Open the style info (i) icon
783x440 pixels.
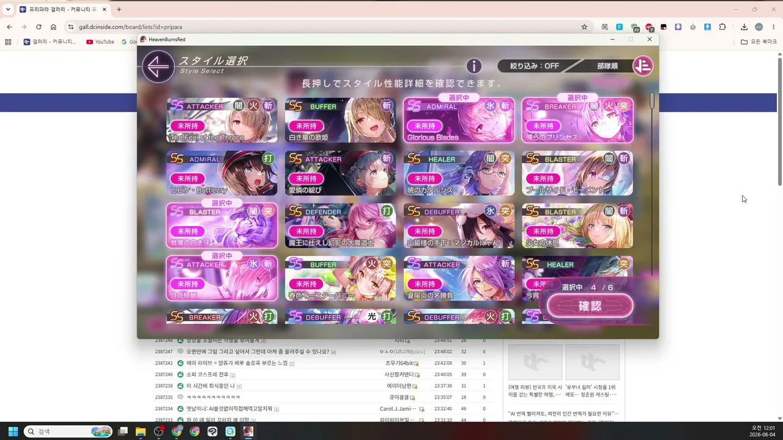tap(473, 66)
